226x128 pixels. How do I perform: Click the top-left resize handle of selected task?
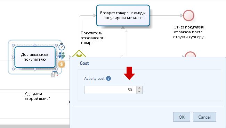click(13, 45)
